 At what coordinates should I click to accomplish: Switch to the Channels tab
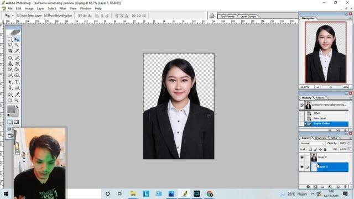tap(320, 138)
